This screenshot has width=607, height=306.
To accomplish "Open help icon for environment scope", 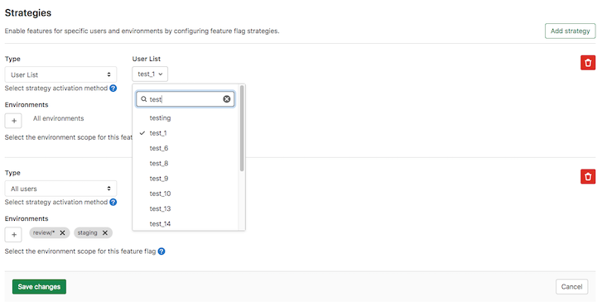I will (161, 251).
